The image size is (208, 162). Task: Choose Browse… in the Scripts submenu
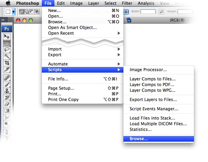[159, 139]
